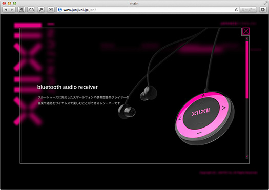Click the blurred pink XIIXII logo at left
The width and height of the screenshot is (269, 190).
(x=28, y=74)
